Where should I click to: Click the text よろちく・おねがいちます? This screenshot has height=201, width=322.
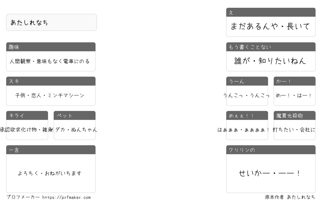[50, 173]
